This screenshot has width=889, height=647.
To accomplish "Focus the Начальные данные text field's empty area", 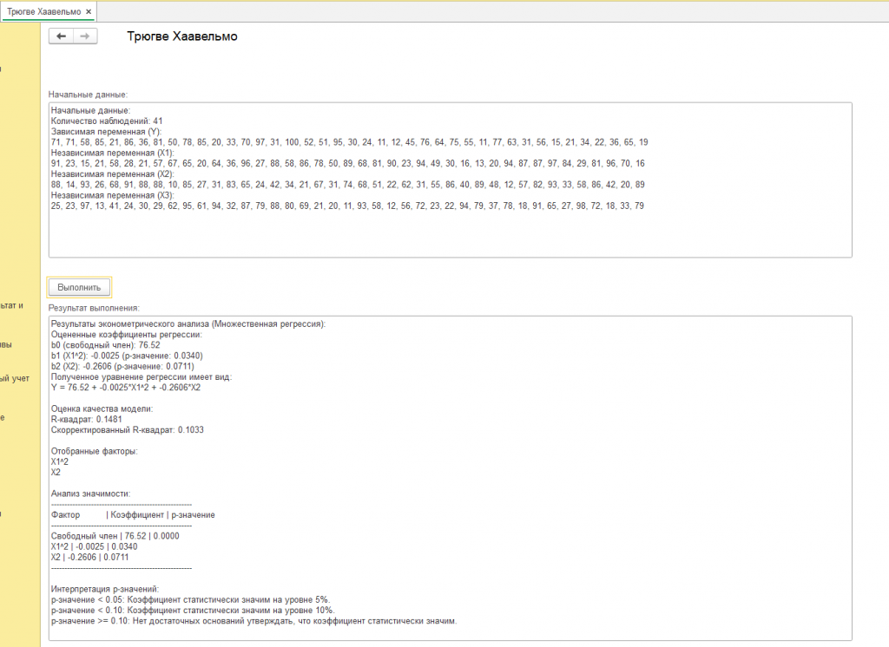I will pos(449,234).
